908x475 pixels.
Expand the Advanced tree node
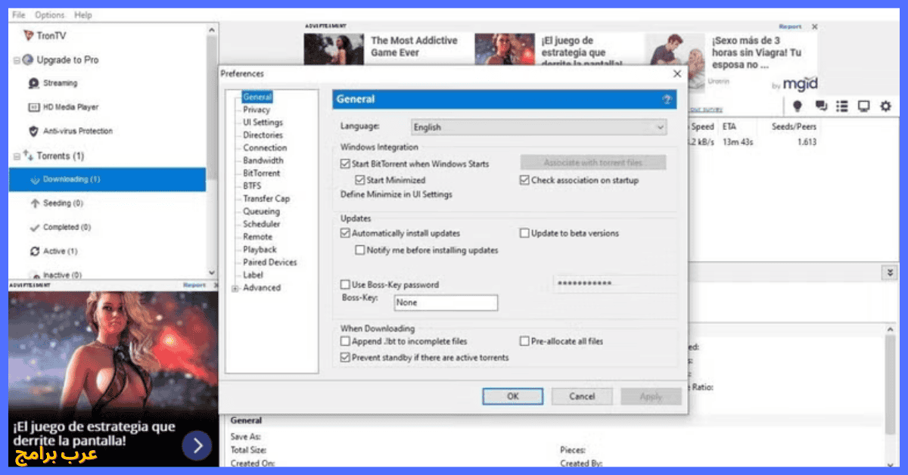coord(235,288)
